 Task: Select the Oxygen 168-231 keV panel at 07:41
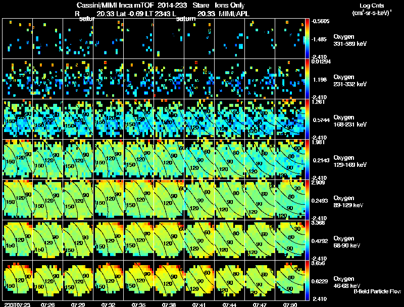click(199, 119)
